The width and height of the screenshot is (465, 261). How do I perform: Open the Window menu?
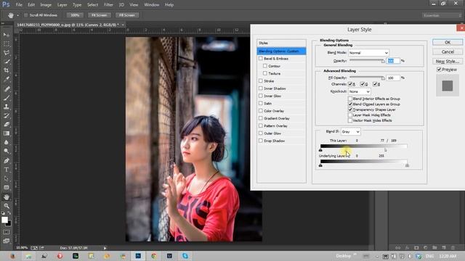(x=152, y=5)
